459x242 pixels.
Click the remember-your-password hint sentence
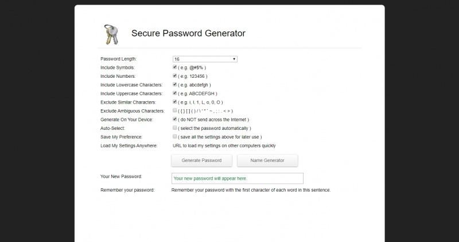point(251,190)
